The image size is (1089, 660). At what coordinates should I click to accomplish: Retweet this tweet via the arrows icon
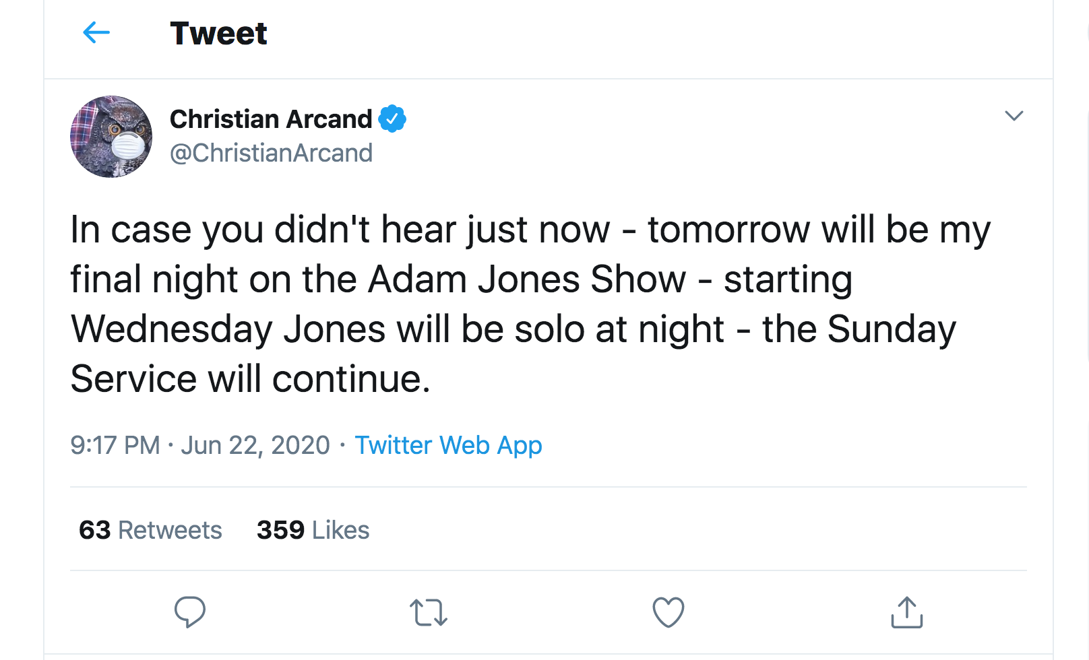428,612
